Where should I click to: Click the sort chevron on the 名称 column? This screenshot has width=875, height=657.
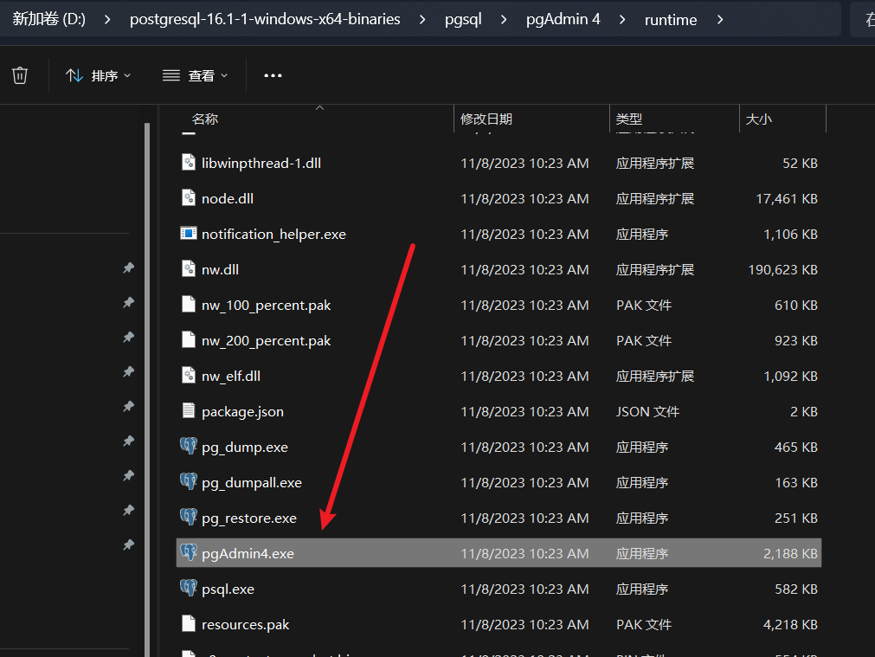318,107
